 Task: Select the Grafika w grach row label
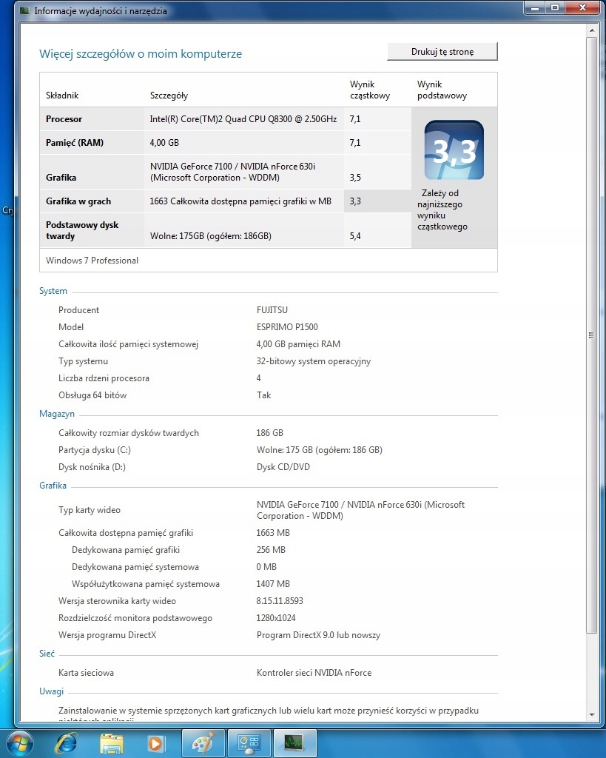pyautogui.click(x=78, y=201)
